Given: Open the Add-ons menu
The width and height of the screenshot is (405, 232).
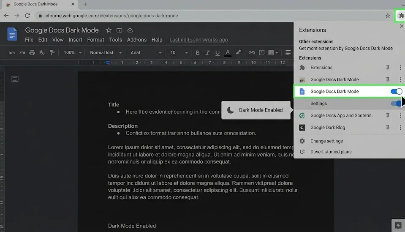Looking at the screenshot, I should [x=136, y=40].
